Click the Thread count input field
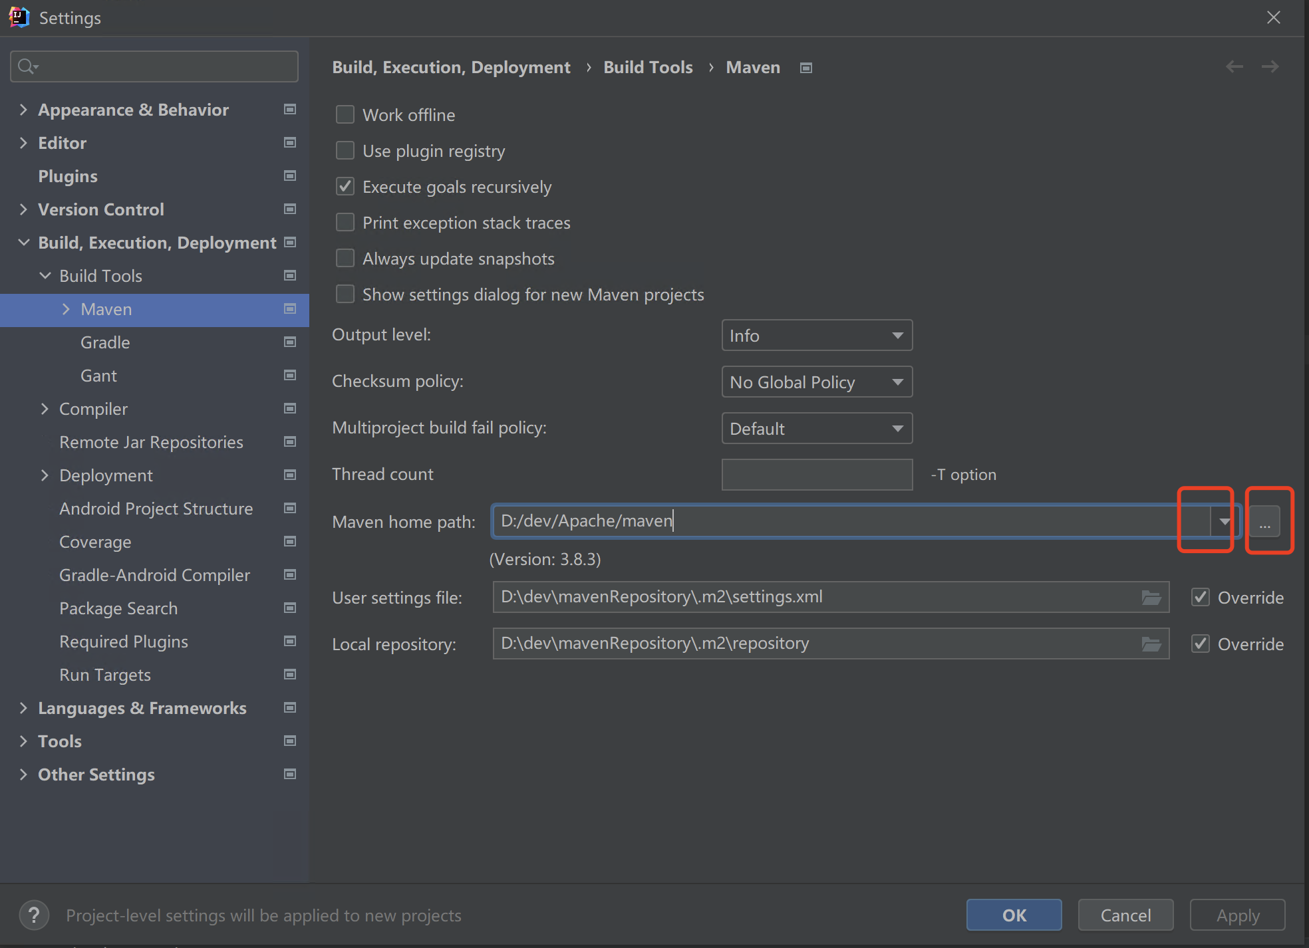 817,475
